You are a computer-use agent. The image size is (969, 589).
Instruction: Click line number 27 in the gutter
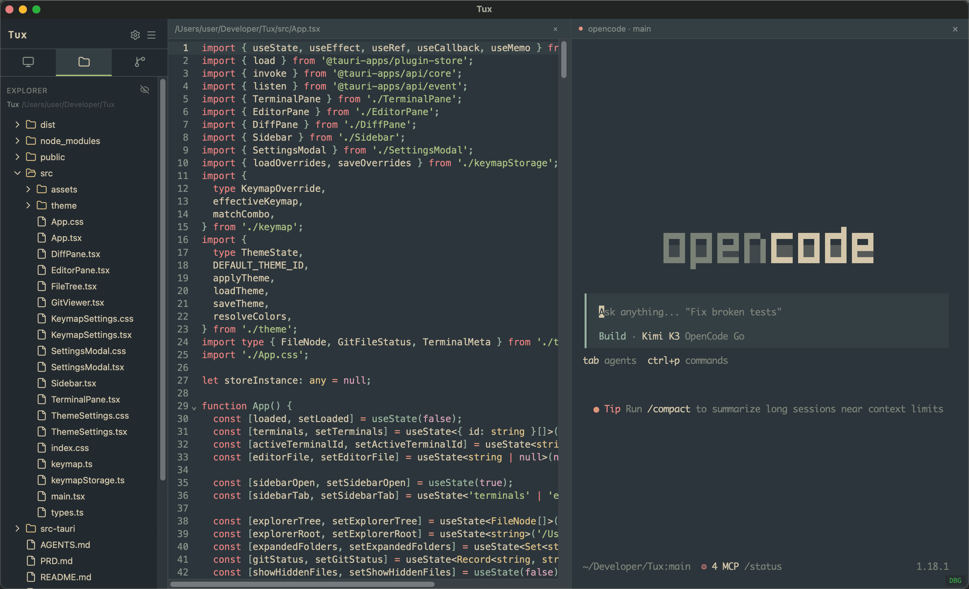coord(182,380)
